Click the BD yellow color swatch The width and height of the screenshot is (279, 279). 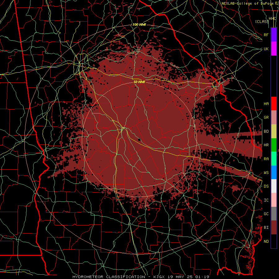(x=274, y=131)
